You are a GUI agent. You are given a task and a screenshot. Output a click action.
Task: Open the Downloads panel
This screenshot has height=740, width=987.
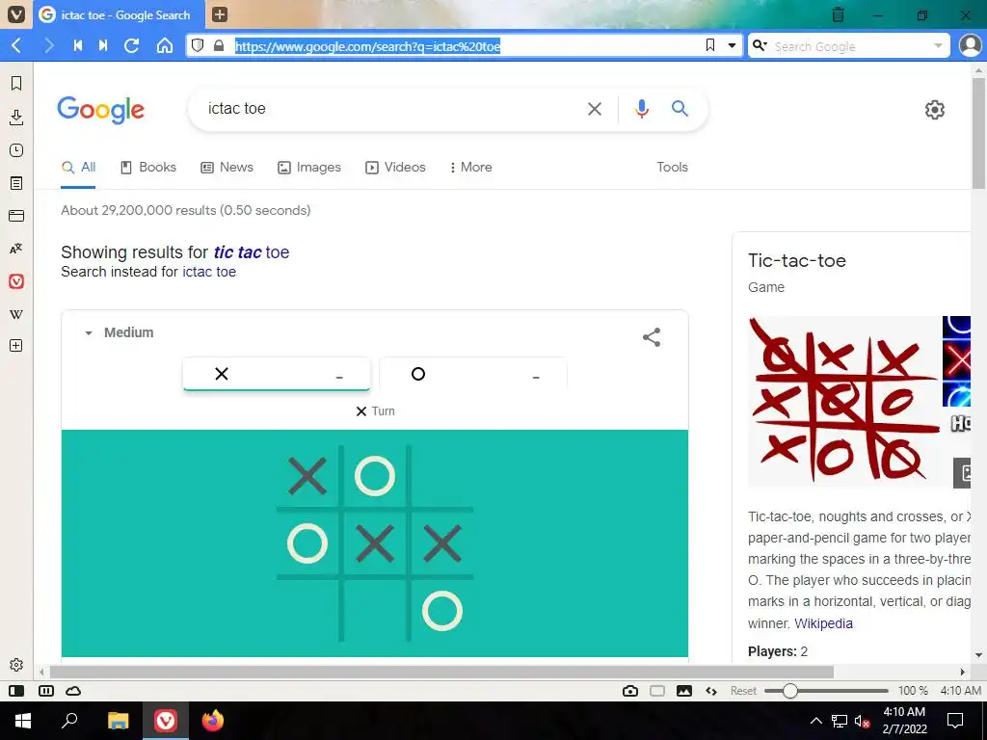(x=16, y=117)
